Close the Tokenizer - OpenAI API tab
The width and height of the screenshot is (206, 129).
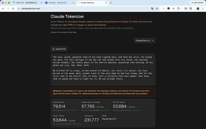coord(73,3)
